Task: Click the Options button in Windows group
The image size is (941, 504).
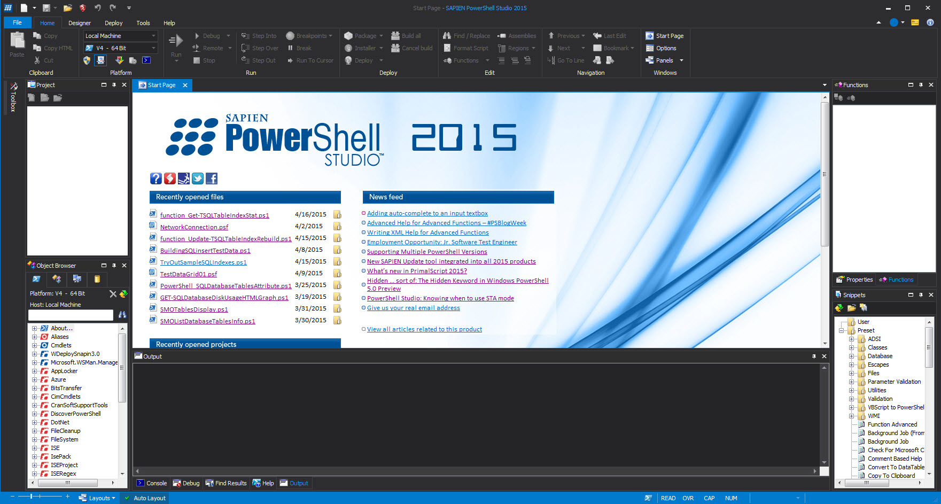Action: coord(661,48)
